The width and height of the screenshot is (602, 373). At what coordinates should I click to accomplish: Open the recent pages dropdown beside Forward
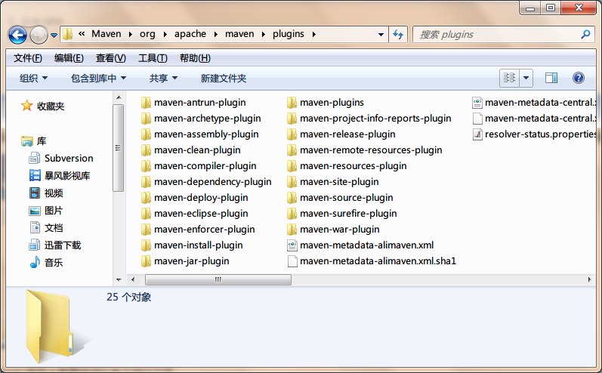54,35
